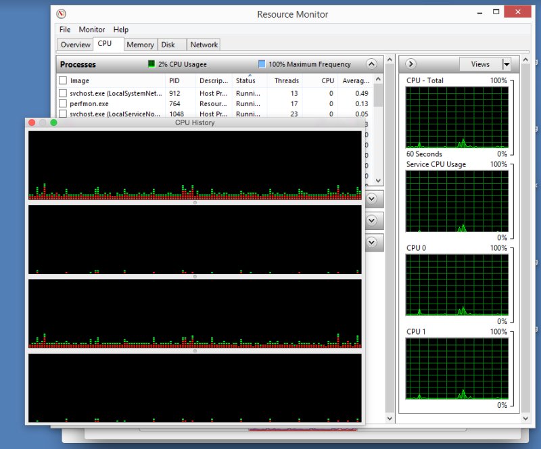This screenshot has width=541, height=449.
Task: Open the Monitor menu
Action: click(x=91, y=30)
